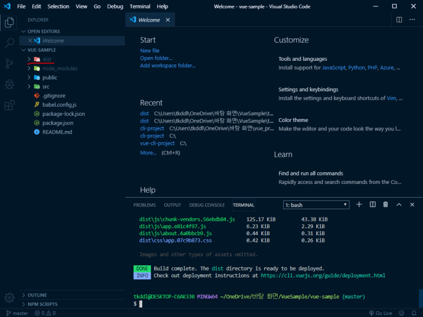The image size is (423, 317).
Task: Close the terminal panel
Action: click(x=412, y=204)
